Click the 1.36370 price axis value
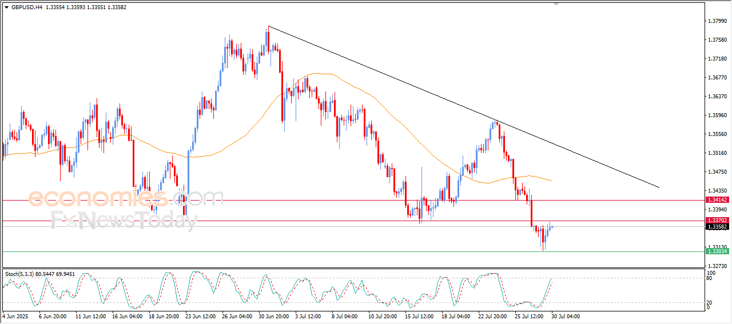The height and width of the screenshot is (324, 732). (717, 97)
